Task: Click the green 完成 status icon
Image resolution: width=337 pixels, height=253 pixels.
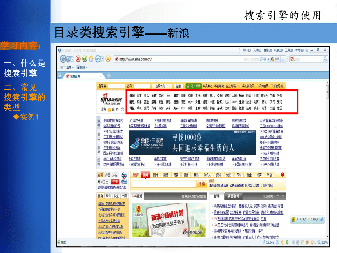Action: [59, 242]
